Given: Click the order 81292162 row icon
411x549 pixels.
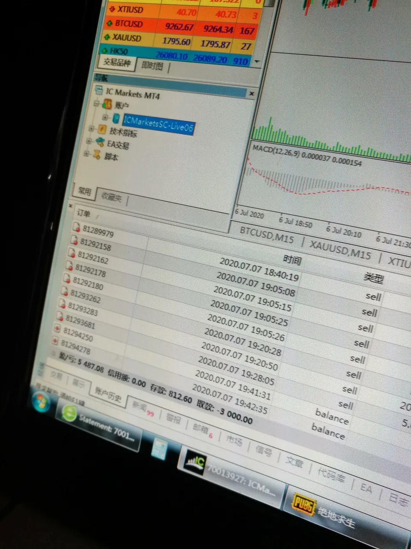Looking at the screenshot, I should pyautogui.click(x=71, y=253).
